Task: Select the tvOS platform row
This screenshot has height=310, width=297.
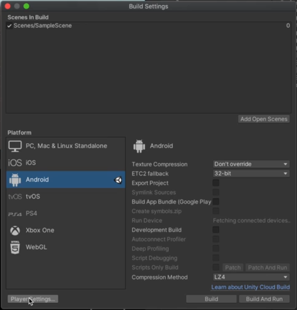Action: [x=66, y=197]
